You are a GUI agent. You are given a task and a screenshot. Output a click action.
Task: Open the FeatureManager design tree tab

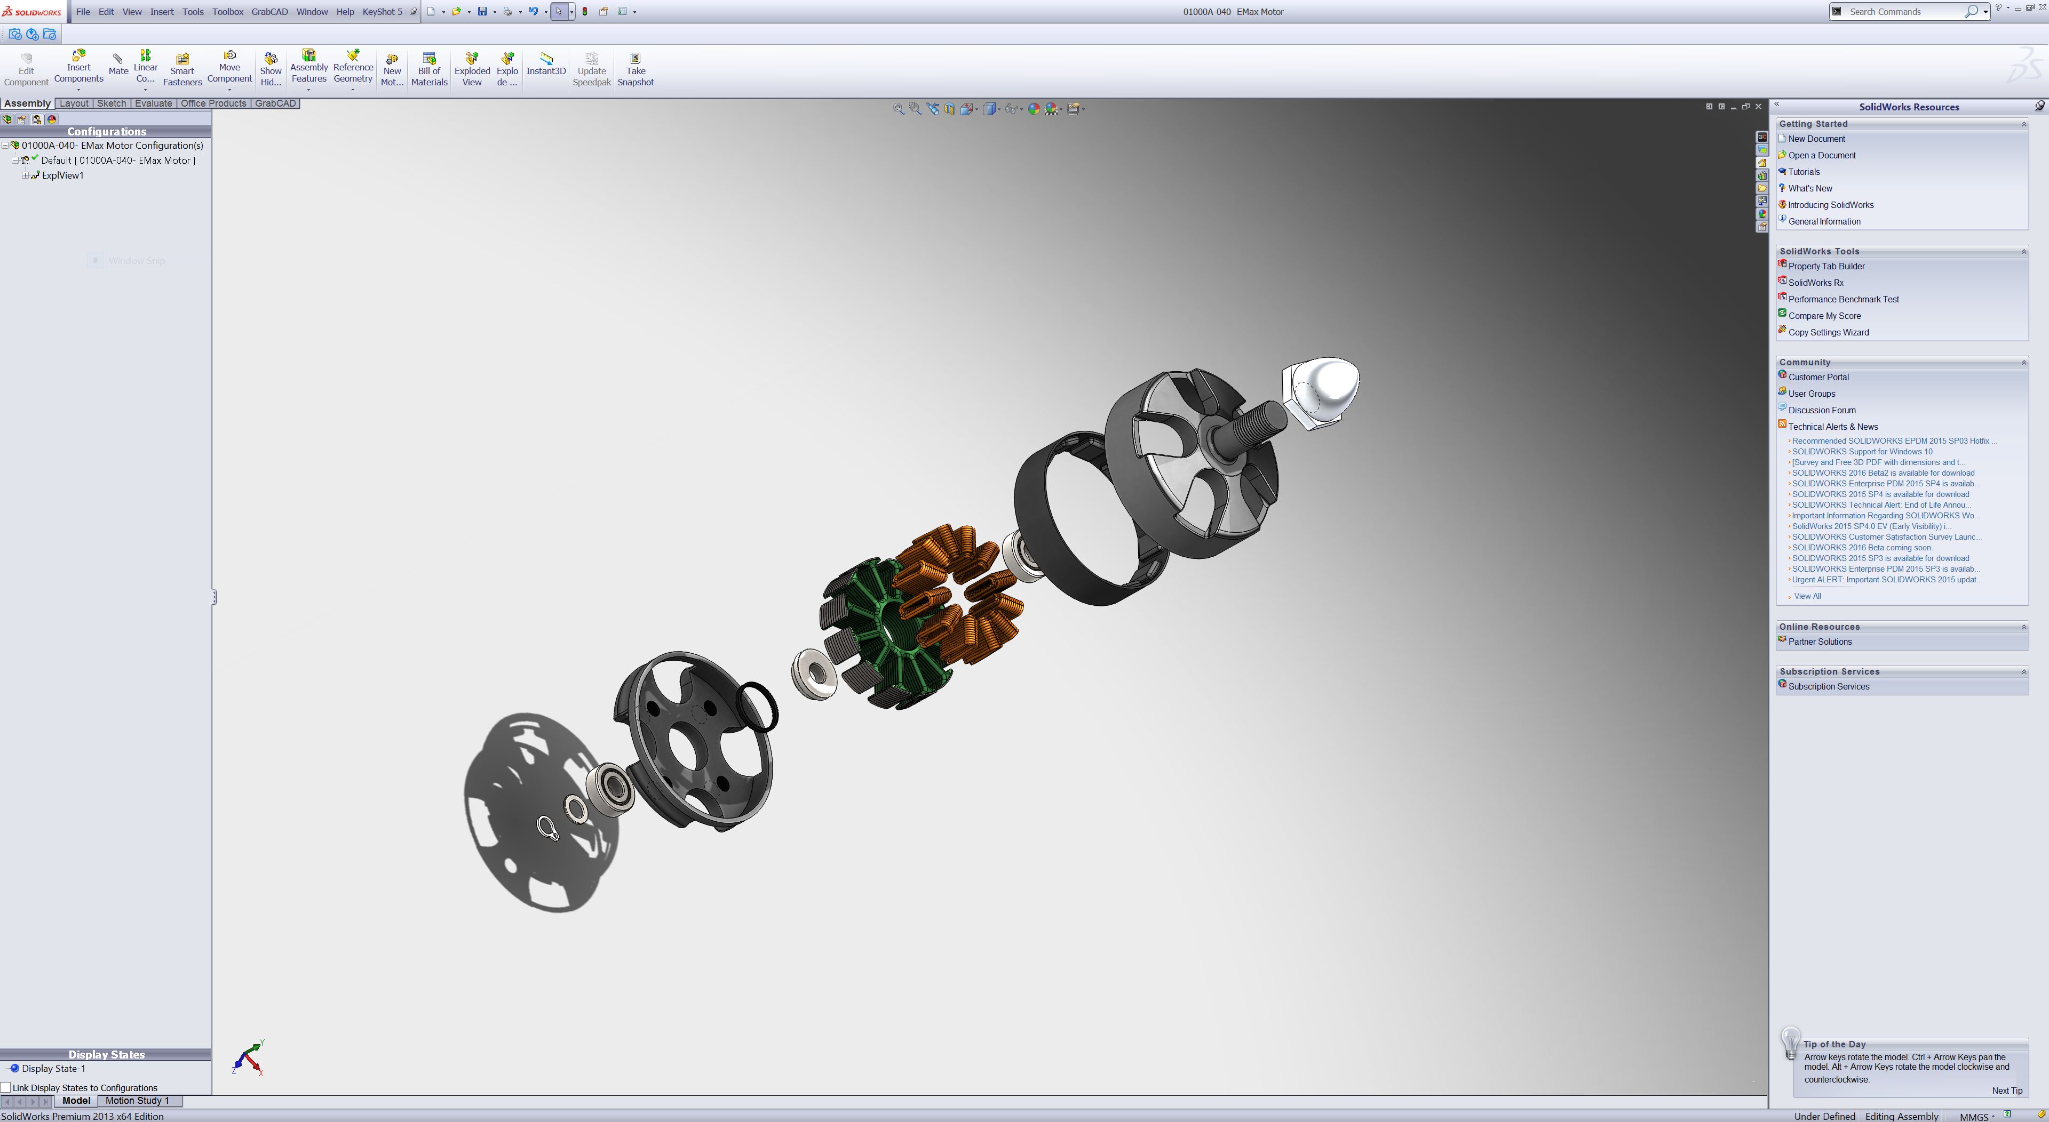pyautogui.click(x=7, y=119)
